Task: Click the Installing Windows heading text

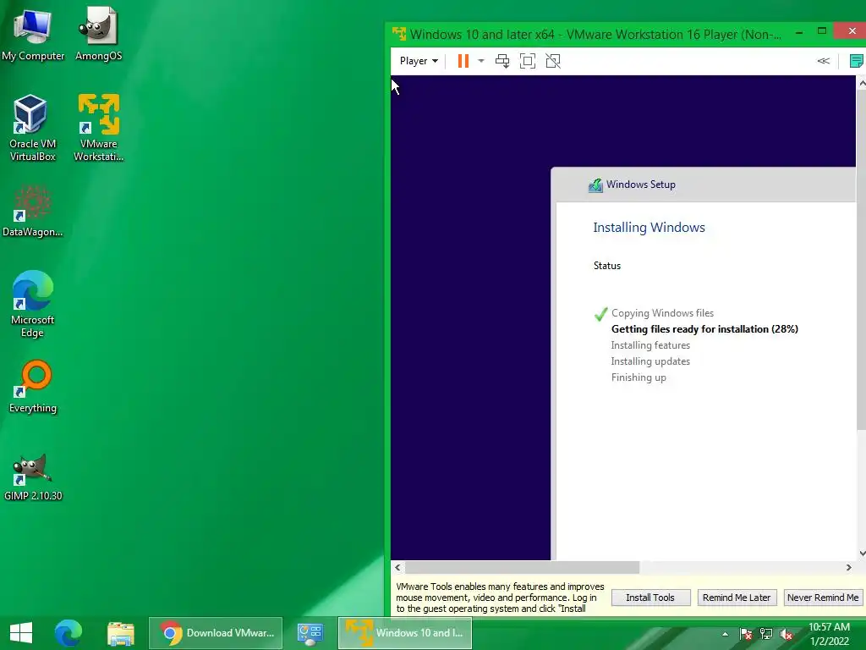Action: 649,227
